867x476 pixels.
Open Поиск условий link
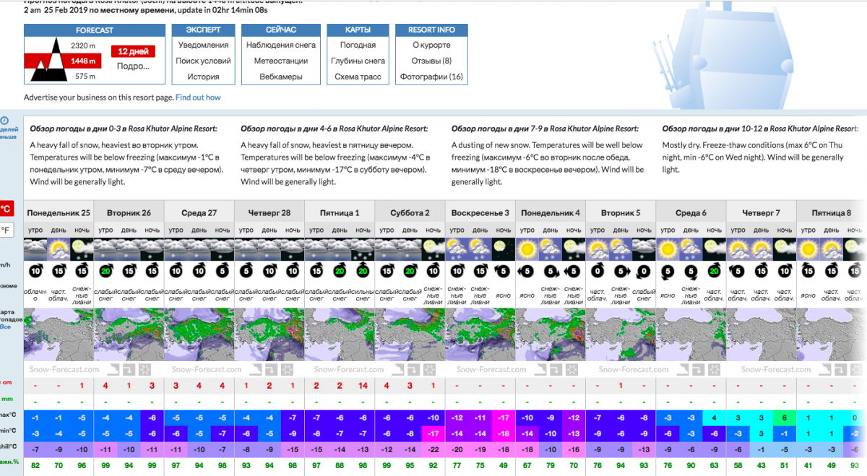204,61
